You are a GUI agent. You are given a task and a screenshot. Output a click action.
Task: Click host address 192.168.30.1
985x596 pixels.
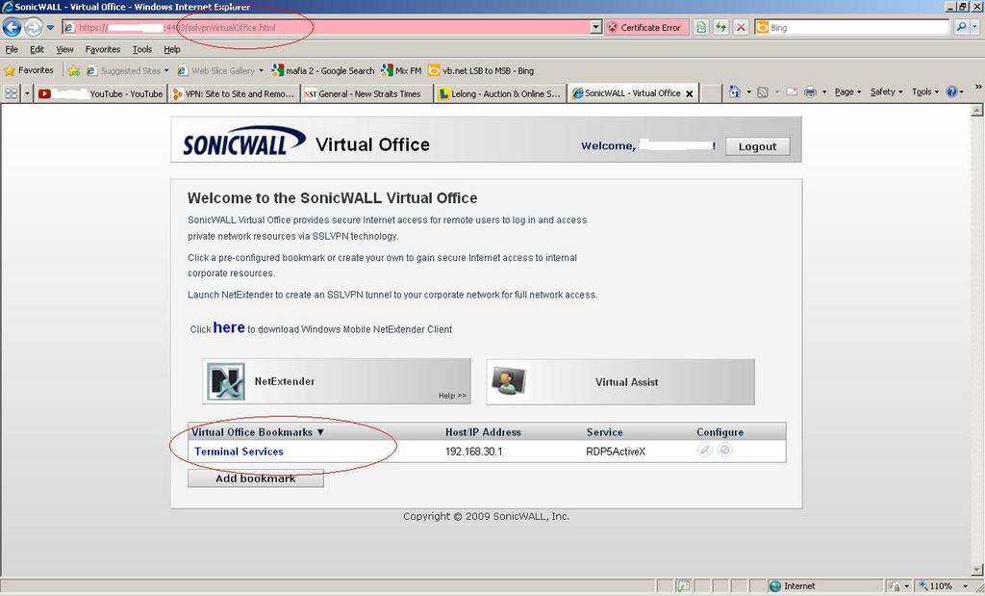pyautogui.click(x=473, y=452)
